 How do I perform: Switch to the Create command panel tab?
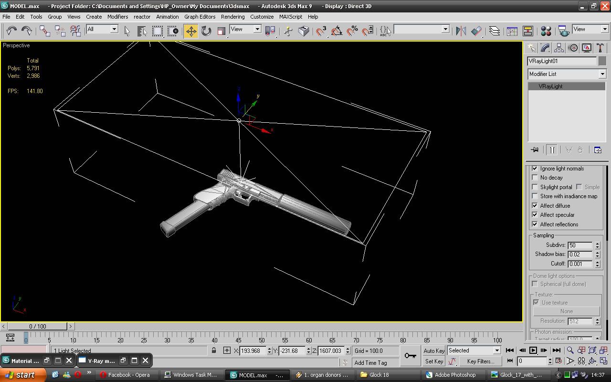pos(532,48)
